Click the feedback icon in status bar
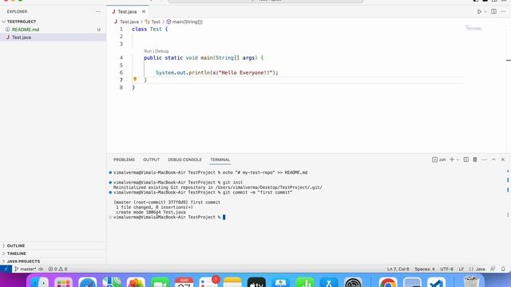This screenshot has height=287, width=511. click(493, 269)
